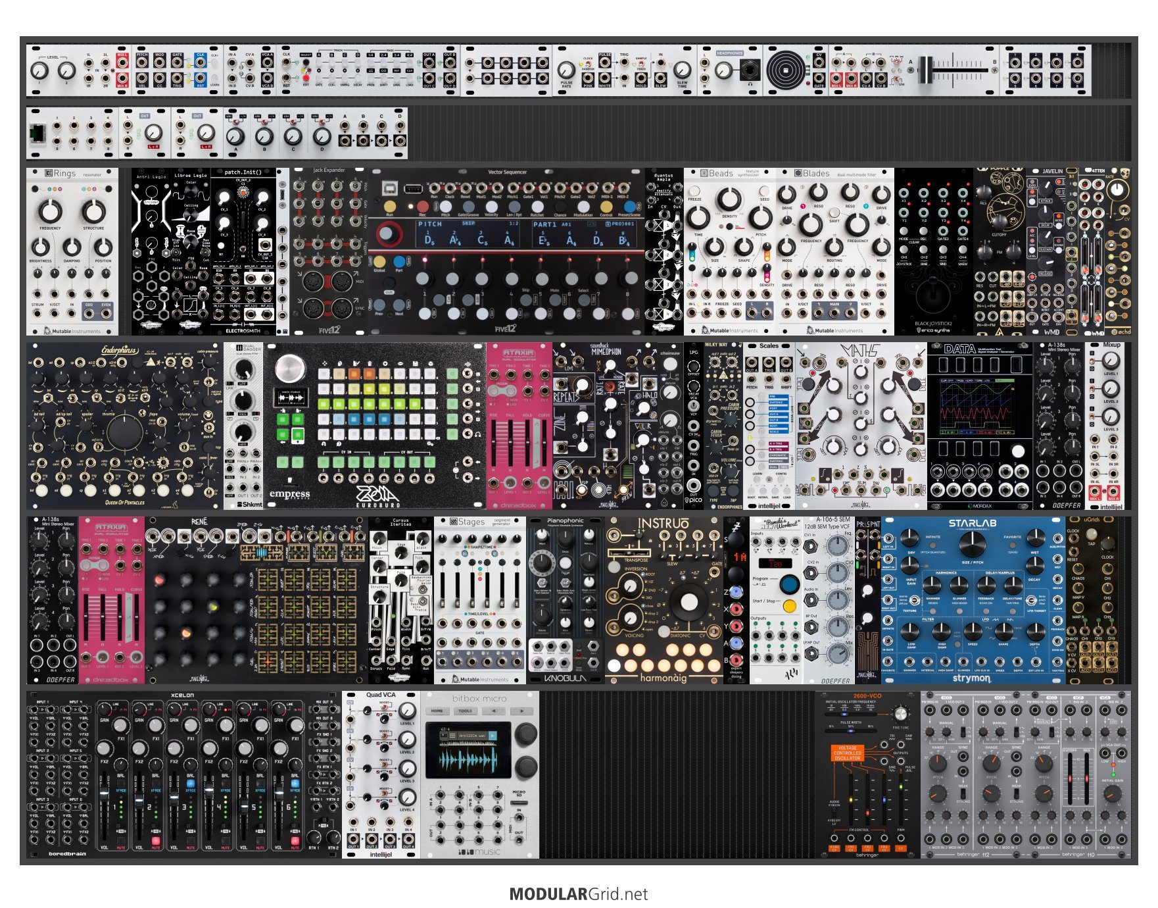Screen dimensions: 1158x908
Task: Click the ethernet port on the 1U tile
Action: click(38, 134)
